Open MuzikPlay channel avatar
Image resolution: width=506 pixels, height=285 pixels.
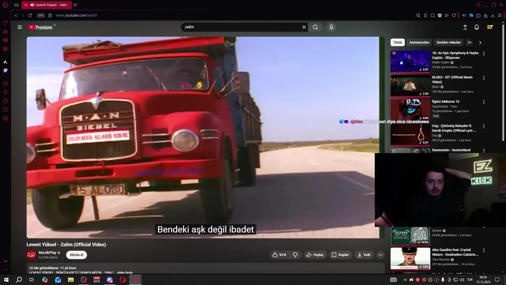pos(31,255)
